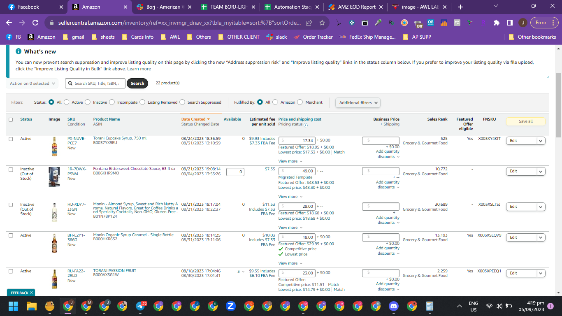Open Calculator from the taskbar
This screenshot has width=562, height=316.
click(x=430, y=306)
